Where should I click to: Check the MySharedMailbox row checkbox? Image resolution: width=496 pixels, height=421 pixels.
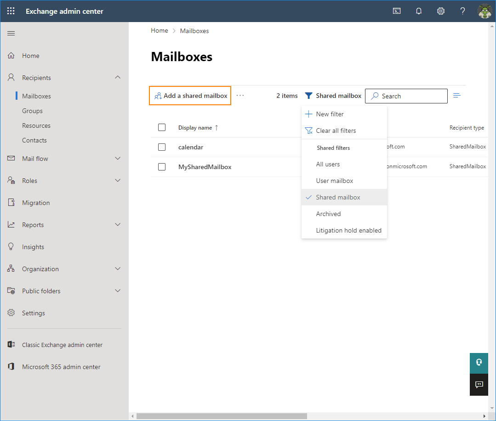[162, 167]
